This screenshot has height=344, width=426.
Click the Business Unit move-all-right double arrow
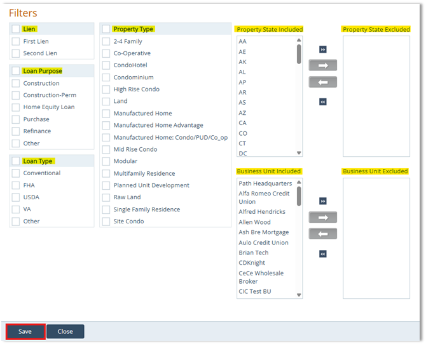(322, 201)
